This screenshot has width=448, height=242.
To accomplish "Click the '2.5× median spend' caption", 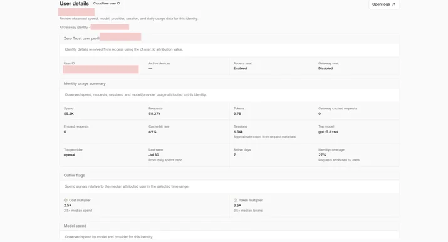I will (x=78, y=211).
